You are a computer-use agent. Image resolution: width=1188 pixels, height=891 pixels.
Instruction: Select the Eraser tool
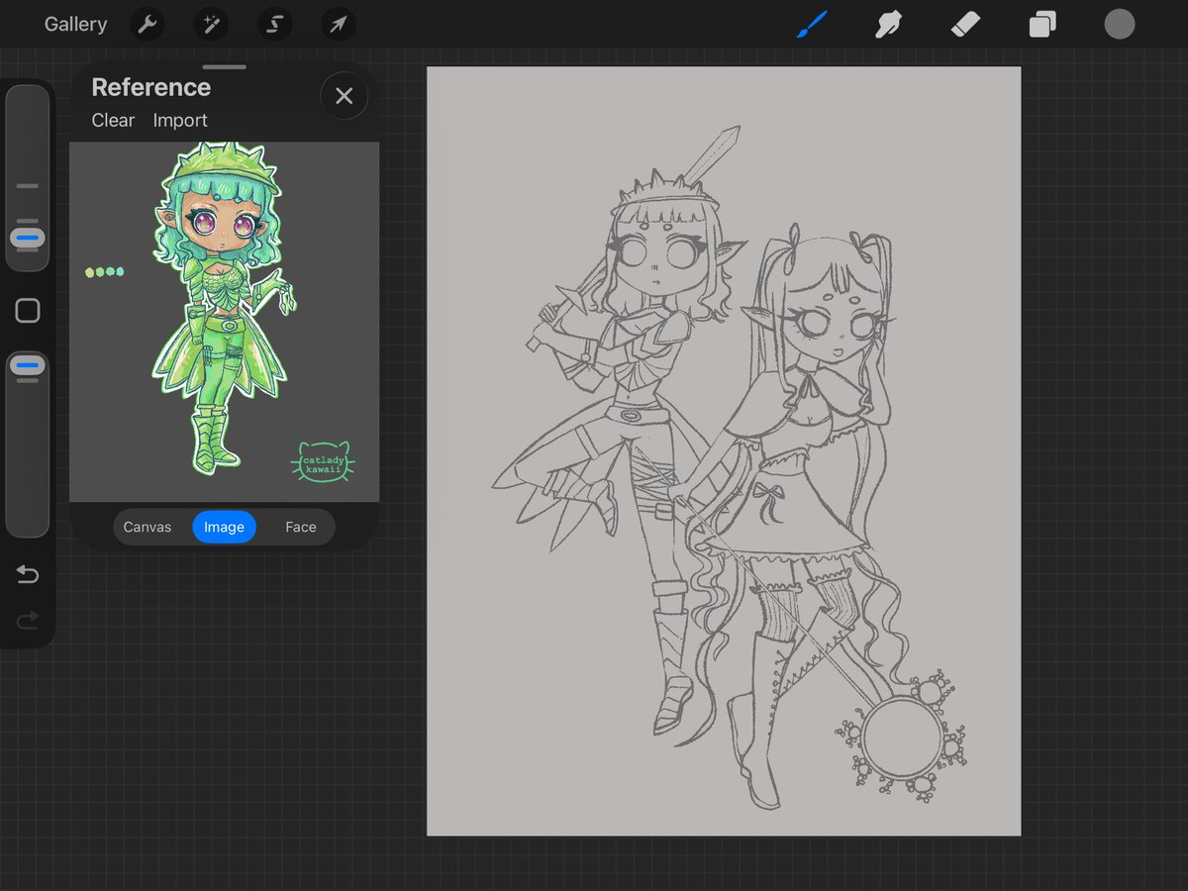pos(965,24)
